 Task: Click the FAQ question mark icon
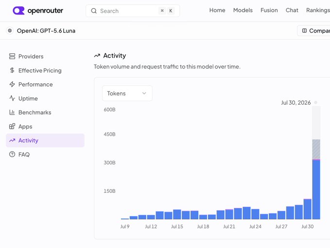point(12,154)
